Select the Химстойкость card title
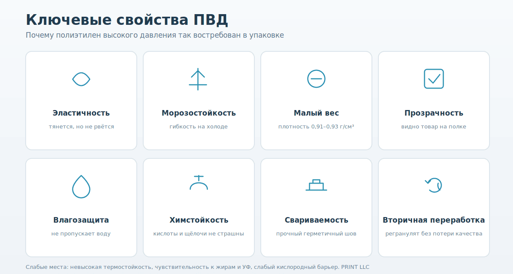The height and width of the screenshot is (274, 513). pos(199,220)
